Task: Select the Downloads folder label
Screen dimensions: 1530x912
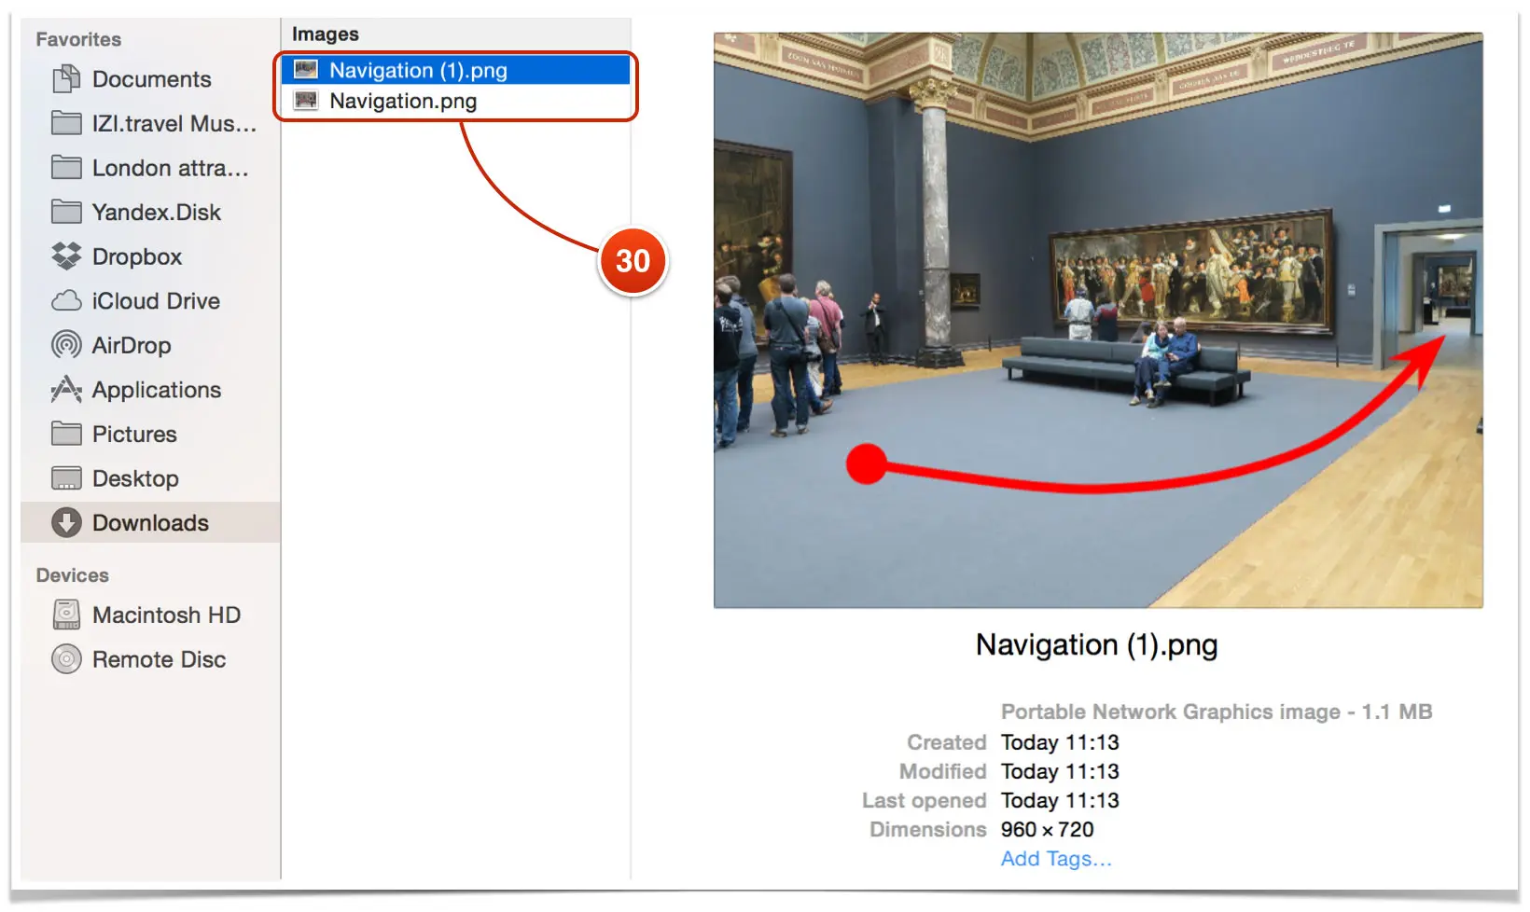Action: pyautogui.click(x=150, y=523)
